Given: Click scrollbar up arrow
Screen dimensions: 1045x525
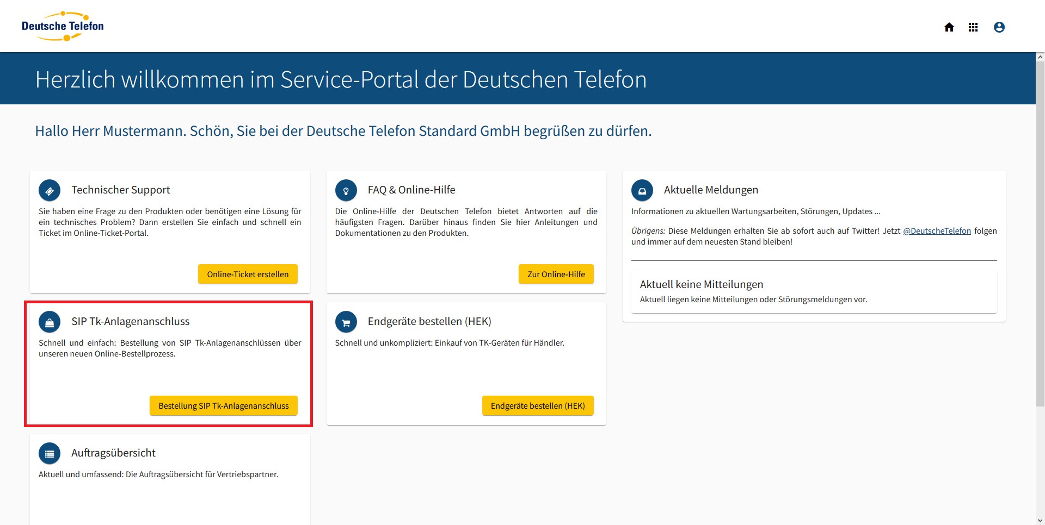Looking at the screenshot, I should tap(1040, 57).
